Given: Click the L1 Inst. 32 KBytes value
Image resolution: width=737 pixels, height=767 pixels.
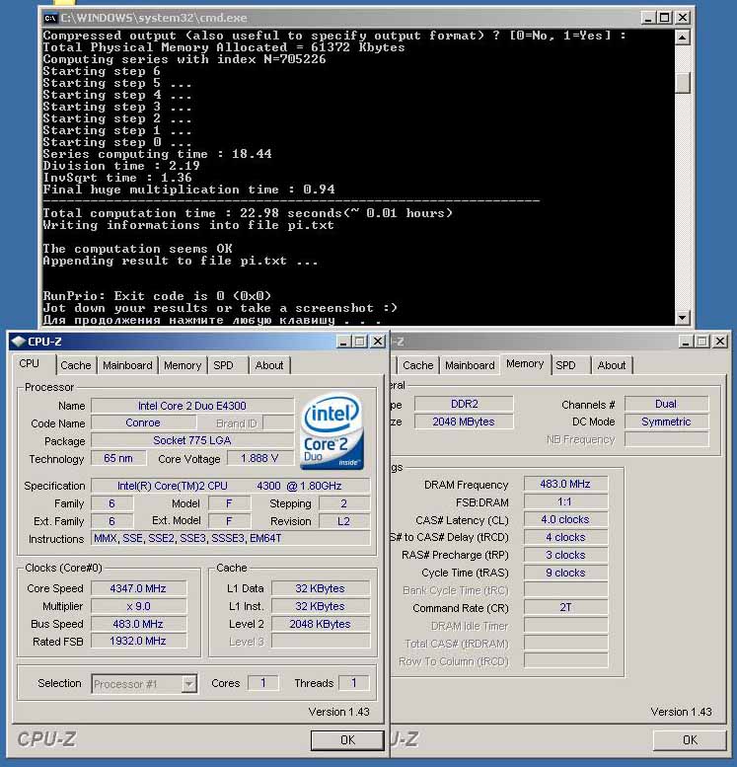Looking at the screenshot, I should pos(321,606).
